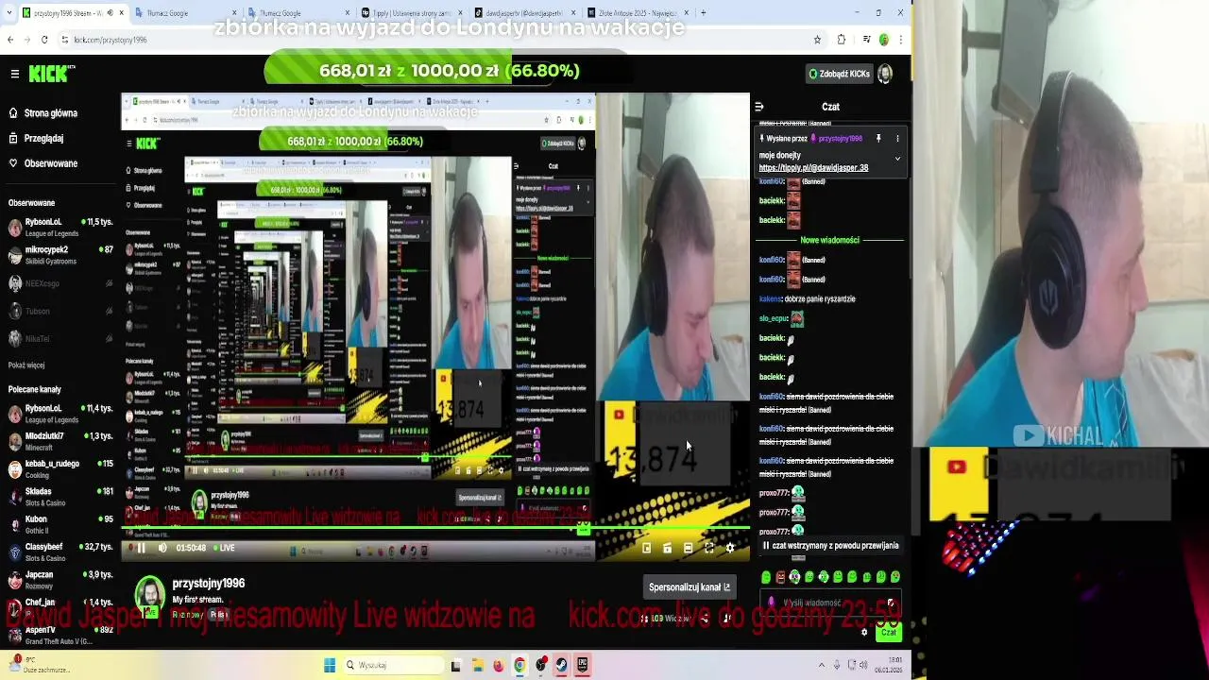
Task: Click the first green emote in chat emote row
Action: point(766,577)
